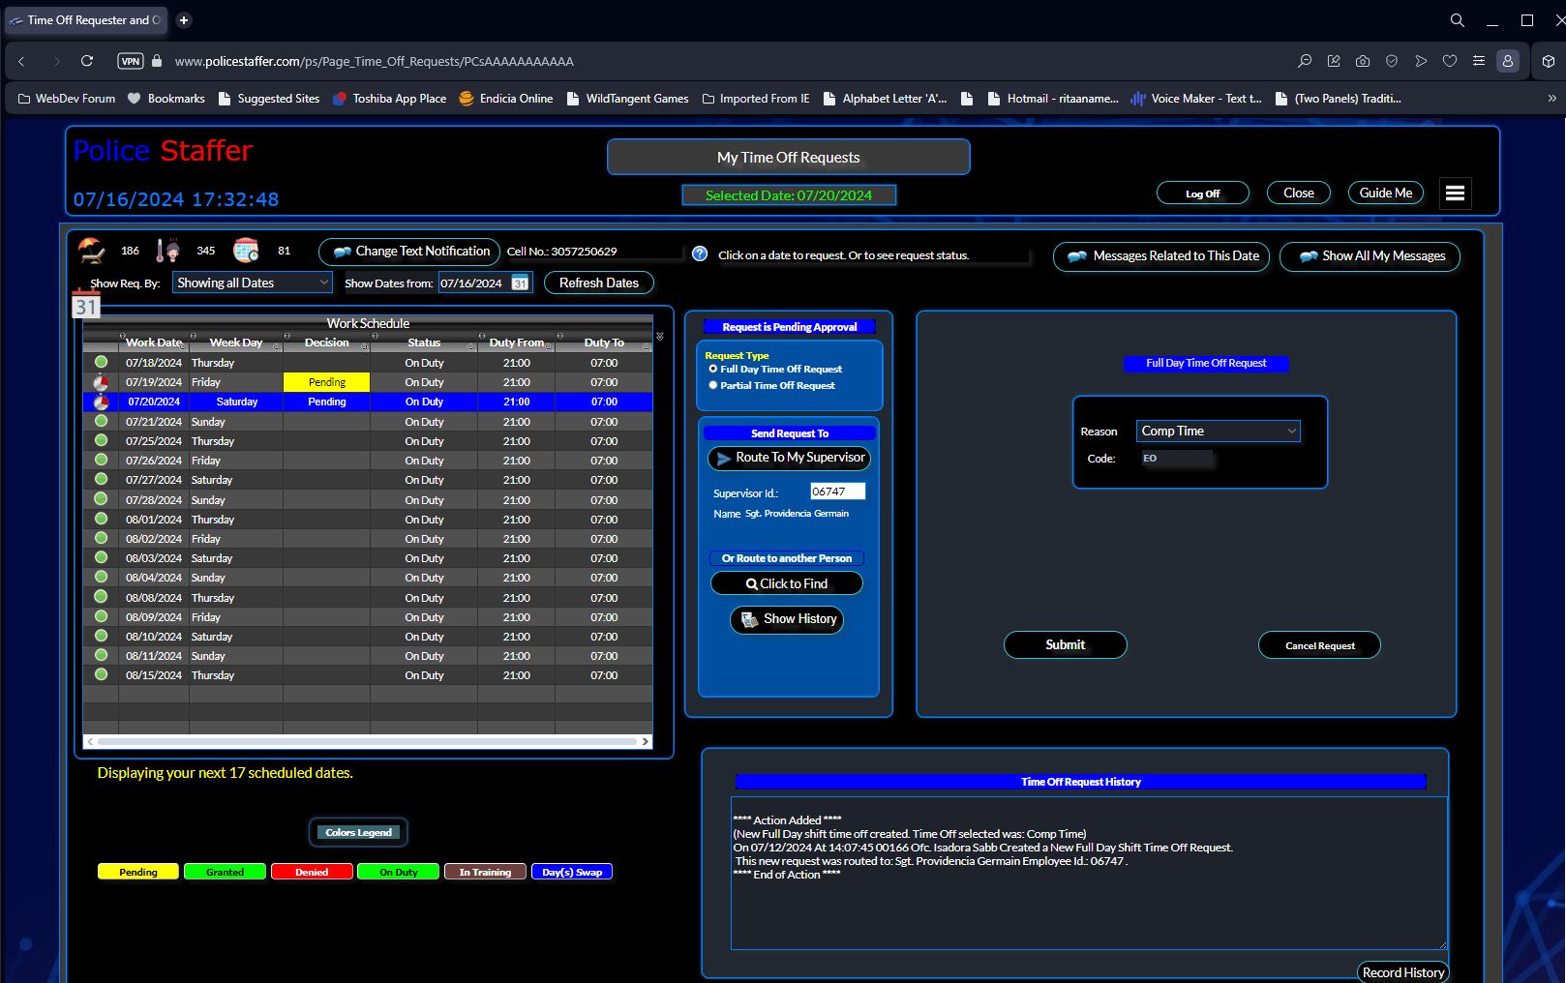Open a new browser tab
The height and width of the screenshot is (983, 1566).
pos(184,20)
